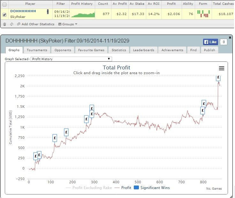Click the £ marker near game 170
Screen dimensions: 235x198
click(66, 132)
